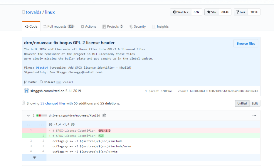
Task: Open the v5.6-rc7 tag link
Action: (x=50, y=82)
